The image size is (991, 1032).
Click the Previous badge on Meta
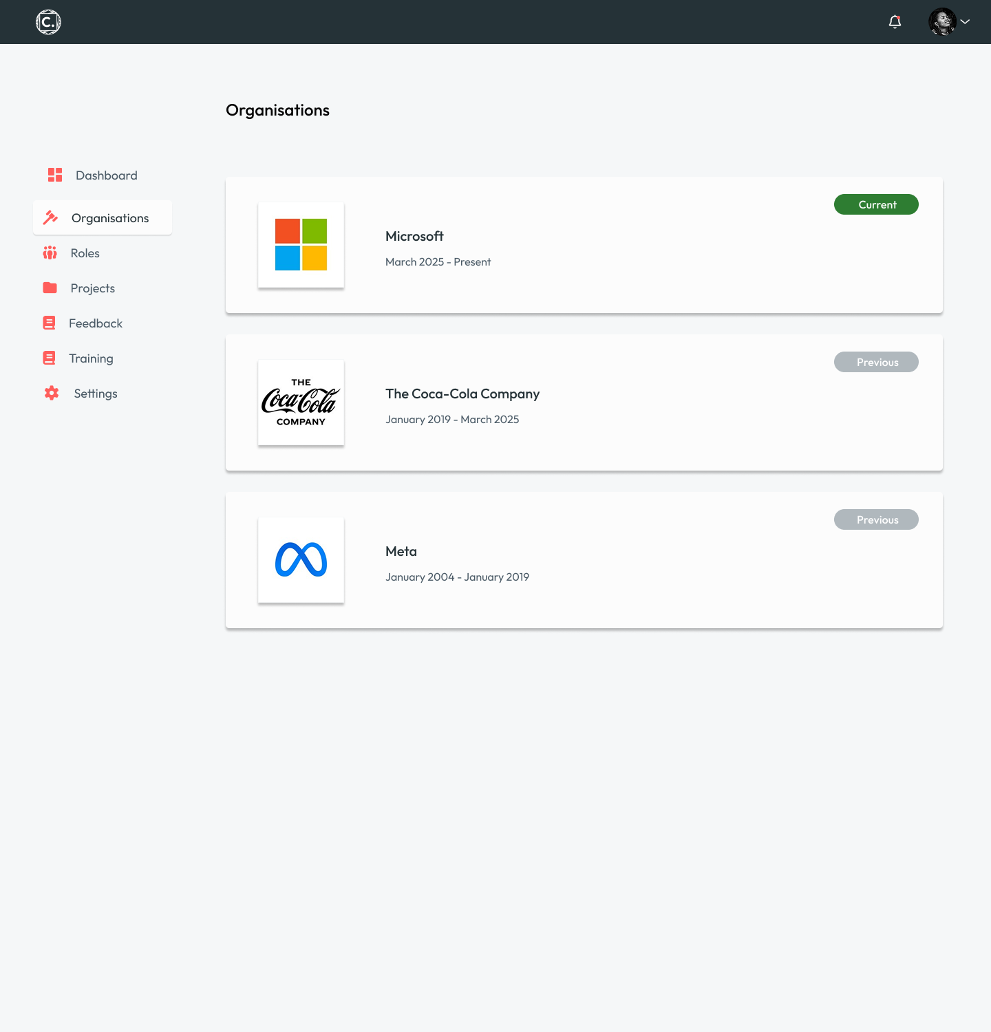(876, 519)
